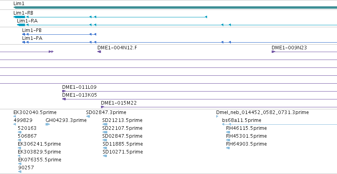337x174 pixels.
Task: Click the DME1-013K05 arrow marker
Action: pos(64,99)
